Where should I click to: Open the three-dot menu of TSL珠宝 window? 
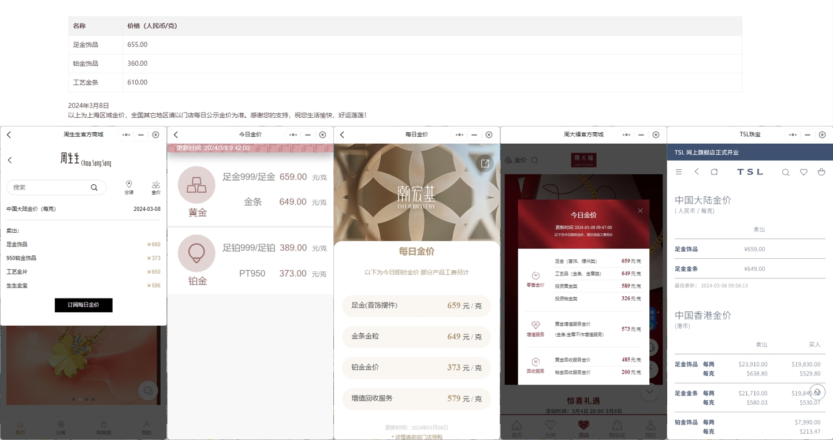coord(793,135)
